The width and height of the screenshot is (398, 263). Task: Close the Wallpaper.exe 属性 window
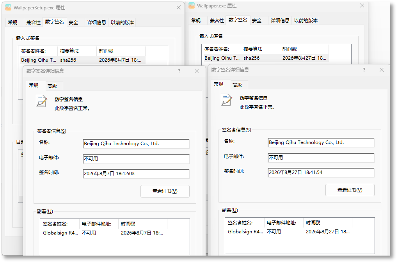[362, 5]
